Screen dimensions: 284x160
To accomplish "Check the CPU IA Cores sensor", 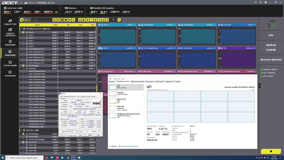I will click(23, 137).
